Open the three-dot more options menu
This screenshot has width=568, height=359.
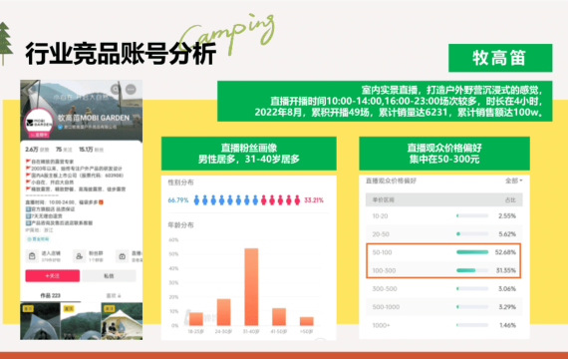[131, 89]
